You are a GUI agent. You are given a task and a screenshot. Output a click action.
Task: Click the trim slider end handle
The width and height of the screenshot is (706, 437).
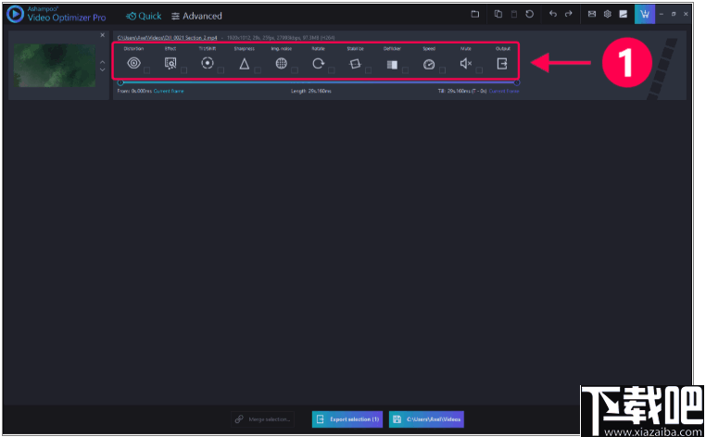pos(517,82)
